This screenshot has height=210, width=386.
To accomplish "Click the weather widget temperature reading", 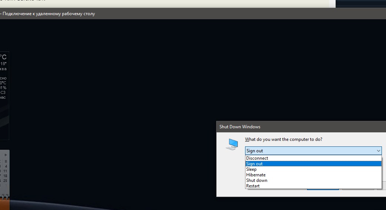I will [x=3, y=57].
